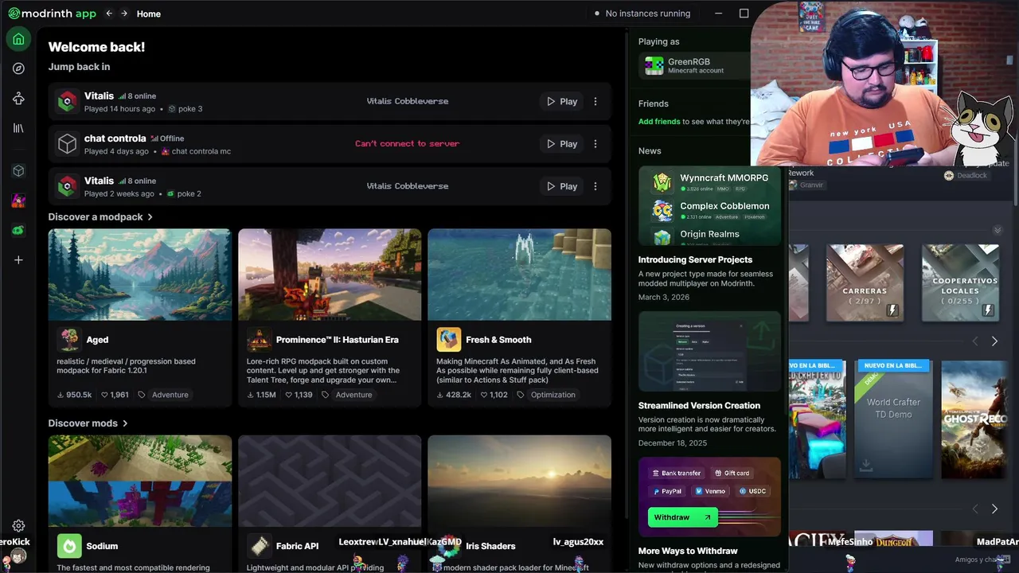This screenshot has height=573, width=1019.
Task: Open the Skins page in the sidebar
Action: [18, 99]
